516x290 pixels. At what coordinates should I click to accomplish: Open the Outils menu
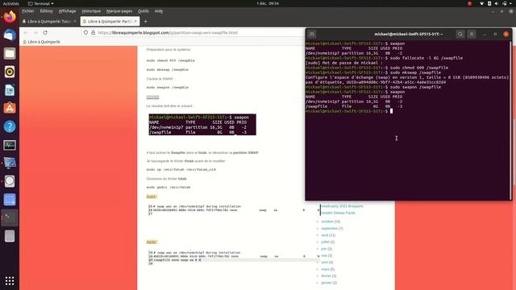pos(144,10)
